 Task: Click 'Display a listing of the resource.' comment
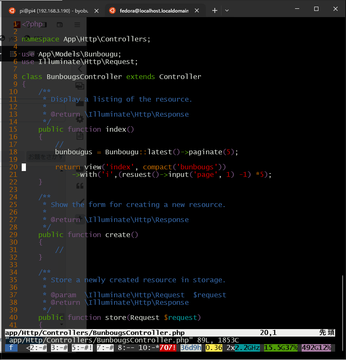121,100
